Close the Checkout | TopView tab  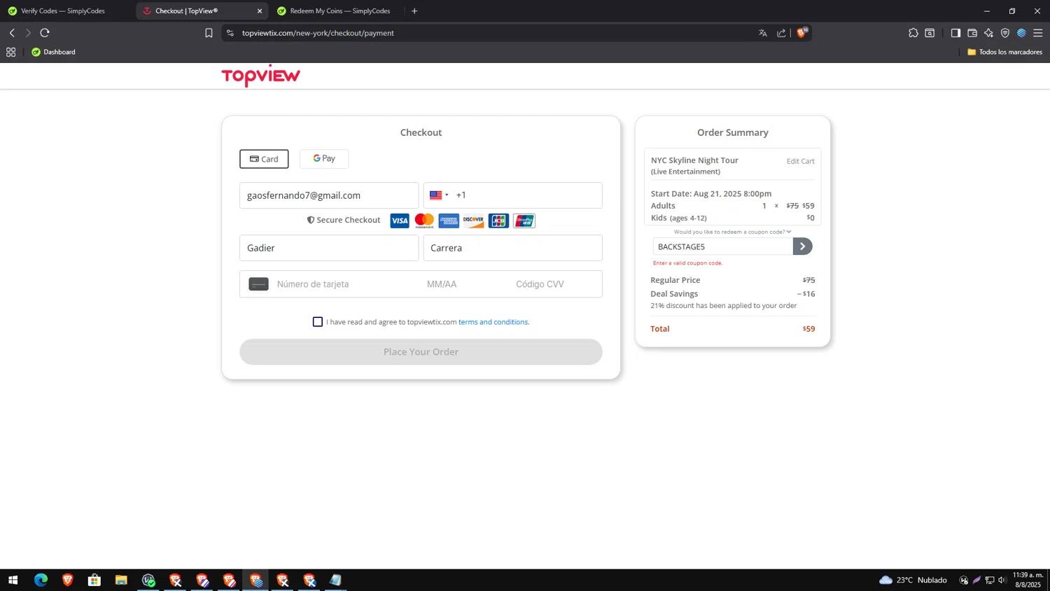[260, 11]
